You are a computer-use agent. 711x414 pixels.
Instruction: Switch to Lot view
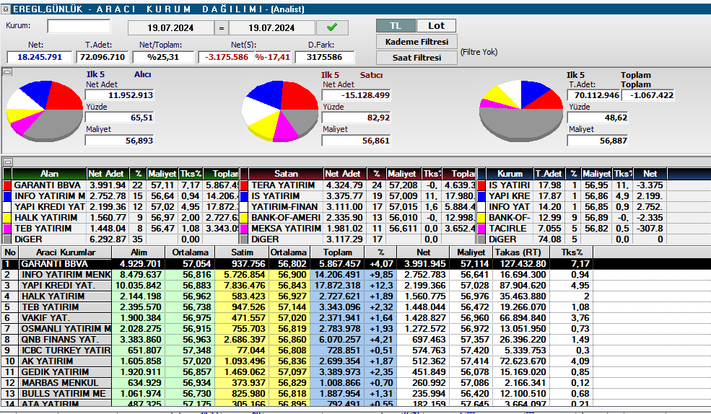tap(436, 26)
